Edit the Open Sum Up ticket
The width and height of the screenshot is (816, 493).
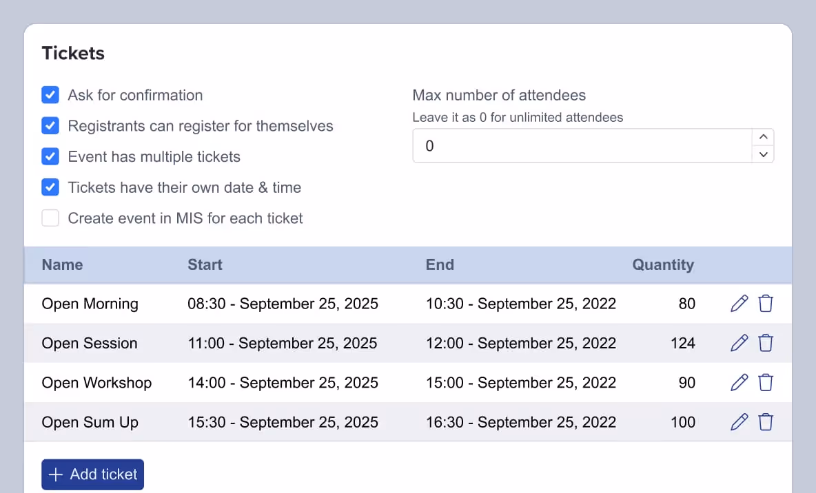739,422
